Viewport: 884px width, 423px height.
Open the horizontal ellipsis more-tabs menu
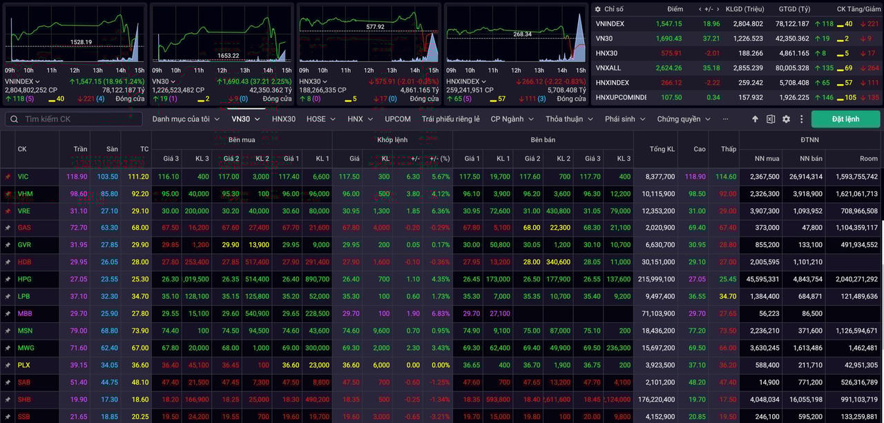tap(725, 119)
